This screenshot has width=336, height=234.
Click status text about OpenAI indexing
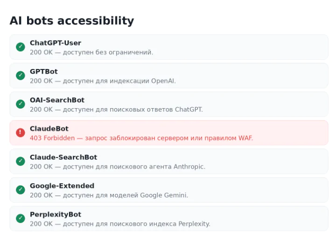[x=103, y=81]
